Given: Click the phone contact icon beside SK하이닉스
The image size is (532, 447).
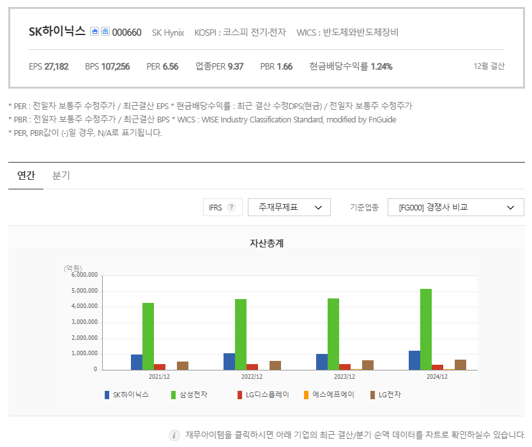Looking at the screenshot, I should click(105, 32).
